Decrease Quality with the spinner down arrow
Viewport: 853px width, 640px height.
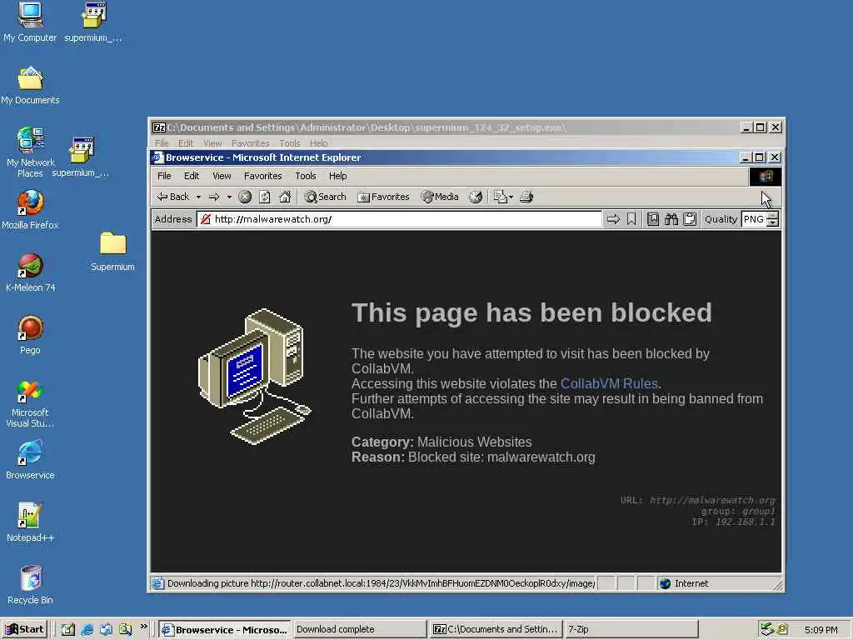pyautogui.click(x=772, y=223)
